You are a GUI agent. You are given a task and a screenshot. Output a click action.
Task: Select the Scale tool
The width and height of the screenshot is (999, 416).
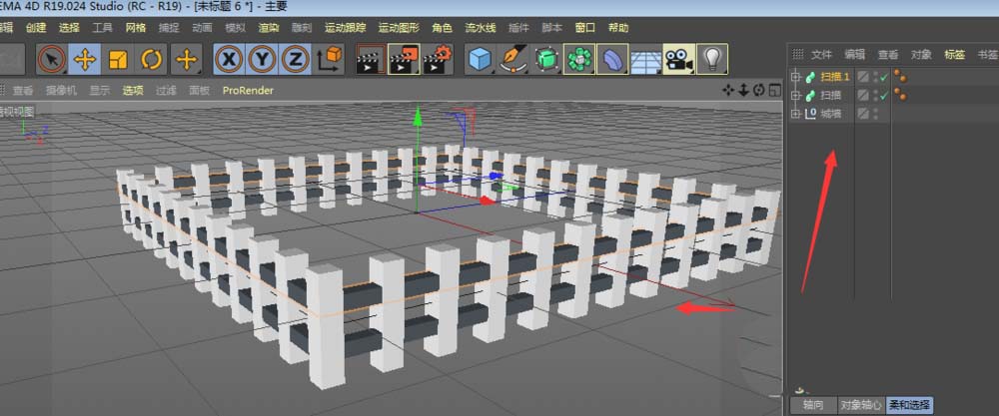coord(118,60)
